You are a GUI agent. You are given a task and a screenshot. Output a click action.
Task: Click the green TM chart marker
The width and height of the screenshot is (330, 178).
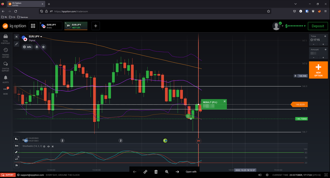click(165, 141)
